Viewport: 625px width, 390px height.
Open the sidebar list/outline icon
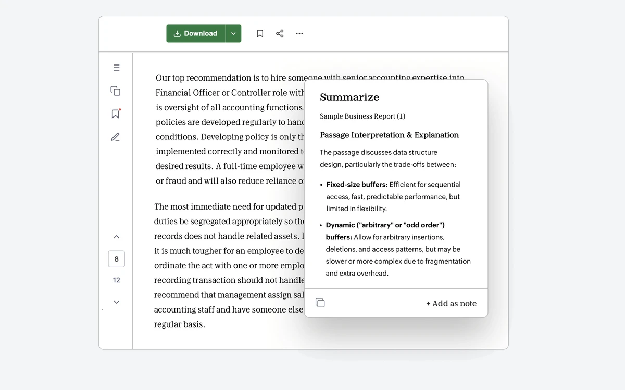(116, 68)
